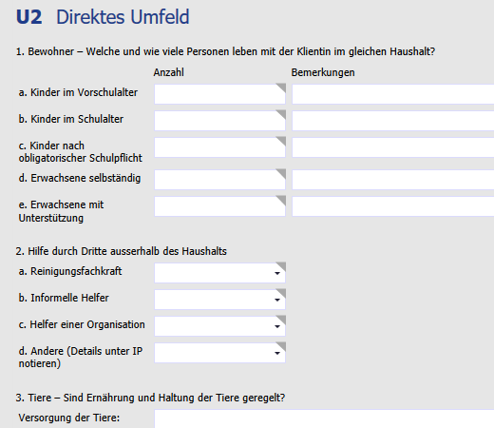Screen dimensions: 494x428
Task: Click Bemerkungen field for Kinder im Vorschulalter
Action: pos(393,94)
